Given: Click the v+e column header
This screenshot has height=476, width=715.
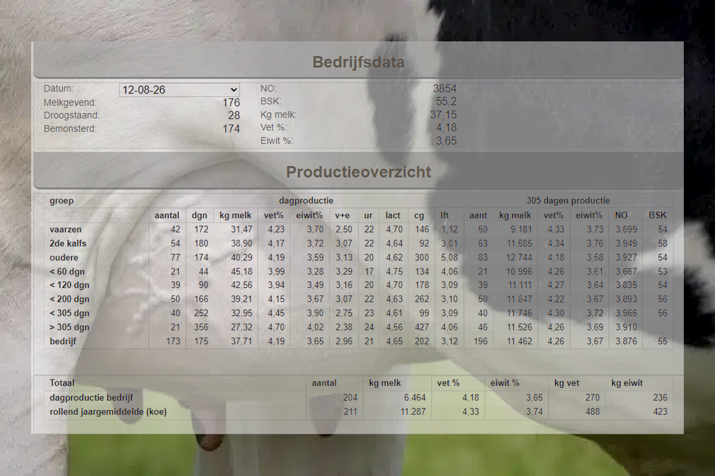Looking at the screenshot, I should [x=342, y=215].
